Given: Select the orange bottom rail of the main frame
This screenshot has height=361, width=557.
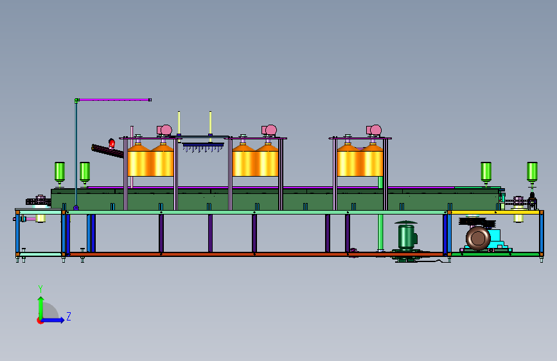Looking at the screenshot, I should point(256,254).
